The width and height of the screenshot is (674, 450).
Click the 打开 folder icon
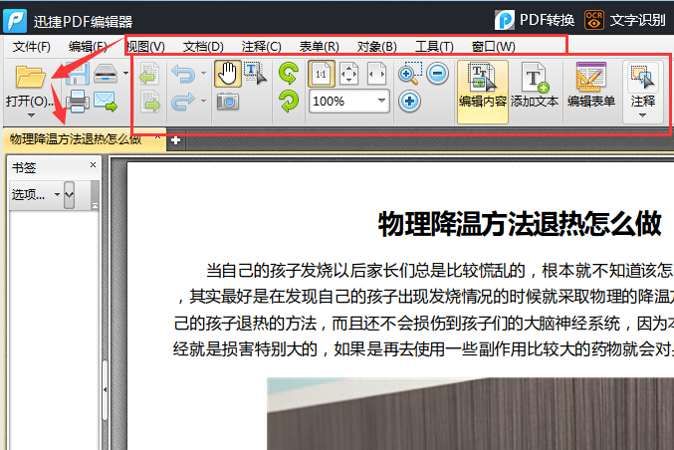coord(30,77)
